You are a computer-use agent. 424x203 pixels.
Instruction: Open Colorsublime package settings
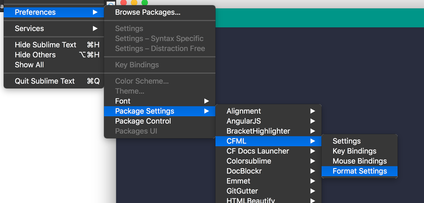(x=268, y=161)
